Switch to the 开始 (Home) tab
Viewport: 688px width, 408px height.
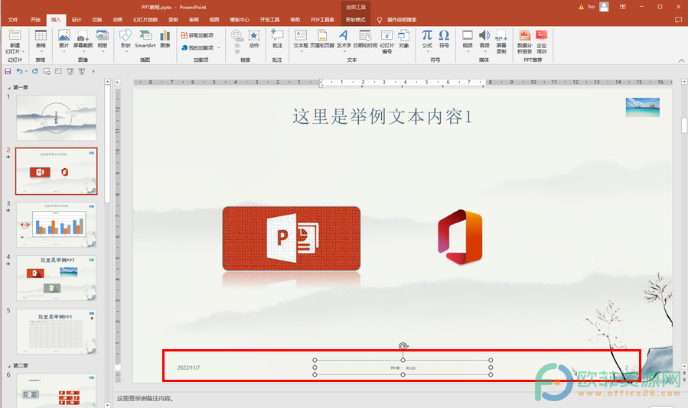coord(35,20)
